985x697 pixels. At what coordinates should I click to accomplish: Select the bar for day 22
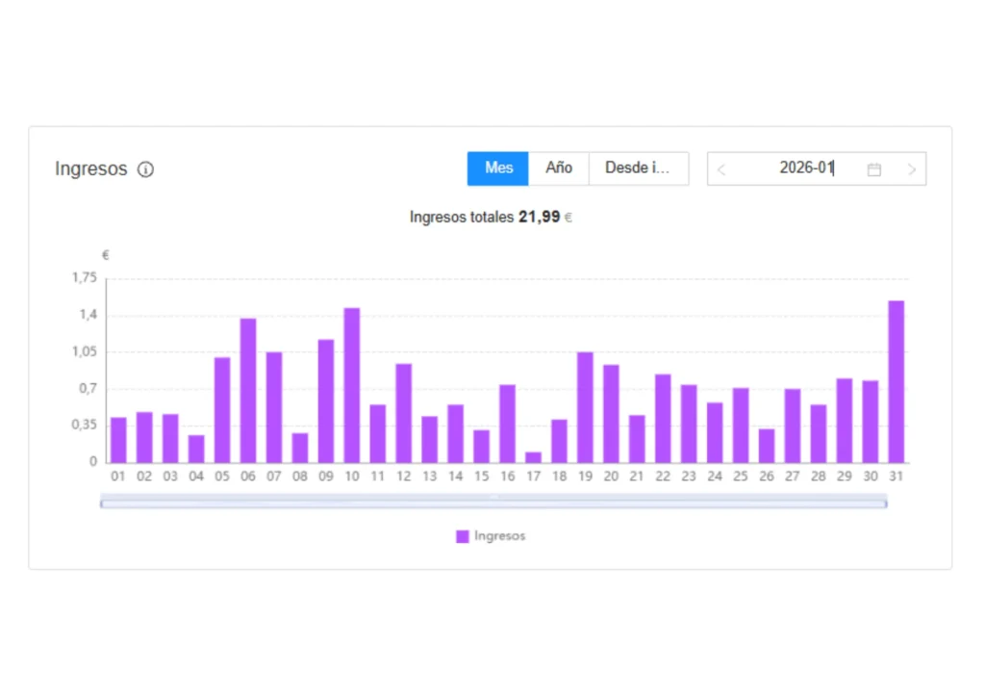663,419
